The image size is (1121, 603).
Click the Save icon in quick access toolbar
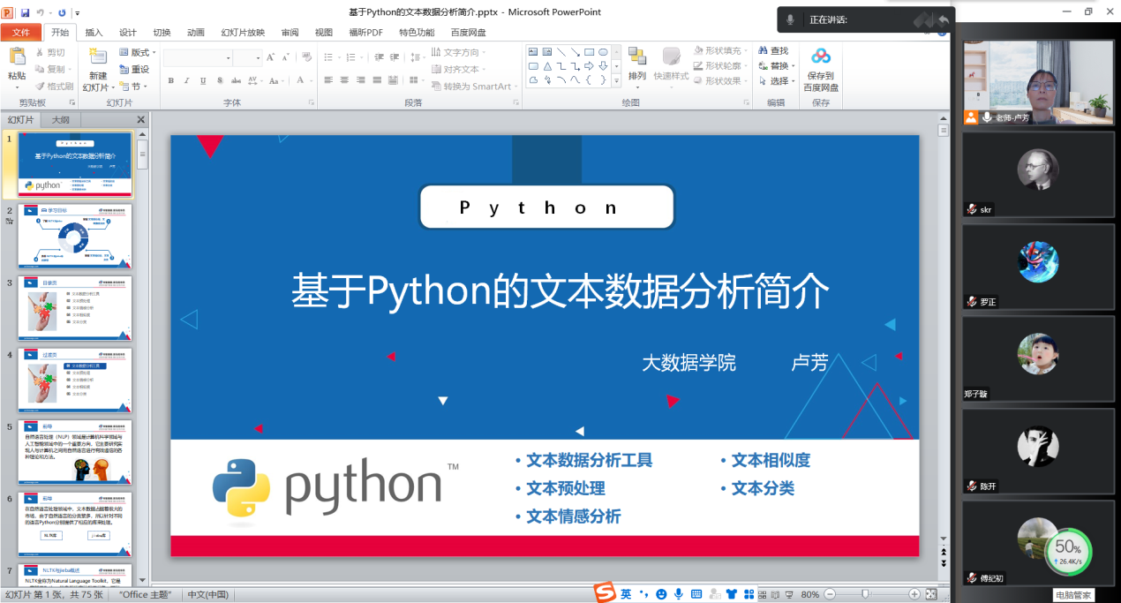coord(25,13)
